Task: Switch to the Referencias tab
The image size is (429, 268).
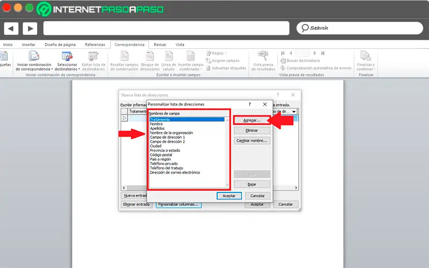Action: pos(95,44)
